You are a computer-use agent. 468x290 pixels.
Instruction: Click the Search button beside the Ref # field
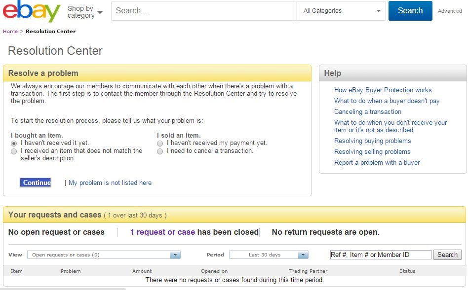pos(447,254)
